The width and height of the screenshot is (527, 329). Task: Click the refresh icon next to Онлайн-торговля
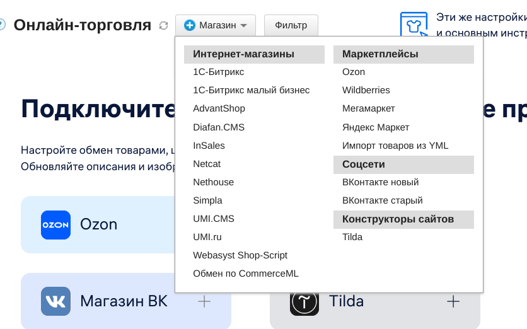(x=164, y=26)
